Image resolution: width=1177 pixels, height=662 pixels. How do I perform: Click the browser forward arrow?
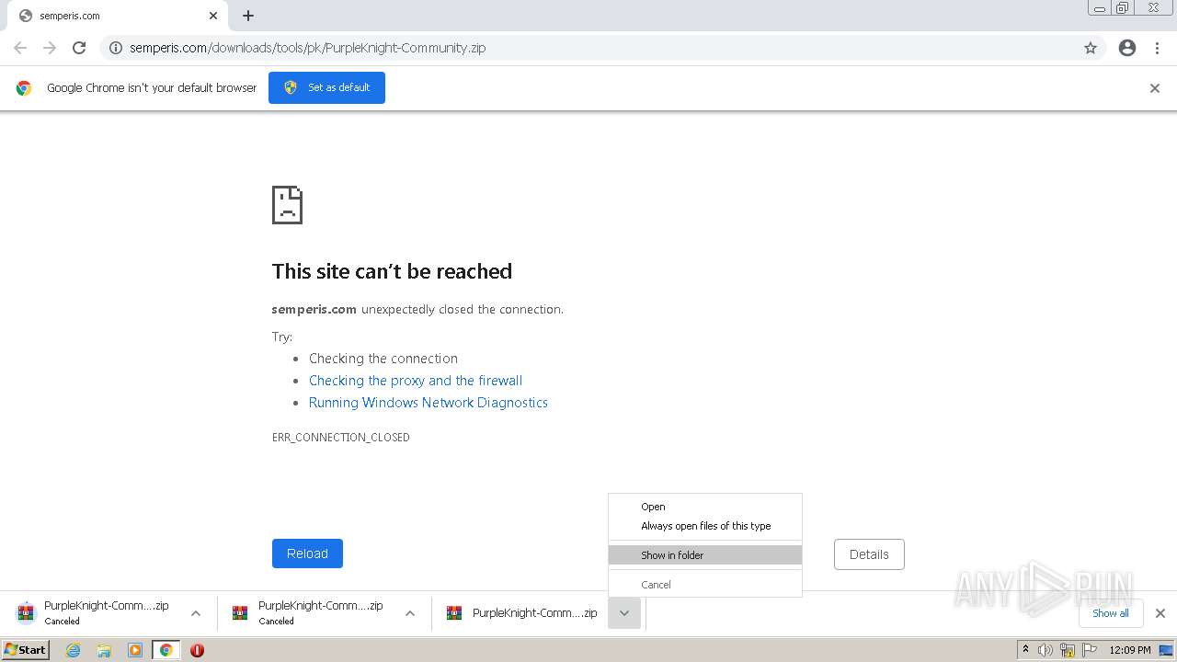[x=50, y=48]
